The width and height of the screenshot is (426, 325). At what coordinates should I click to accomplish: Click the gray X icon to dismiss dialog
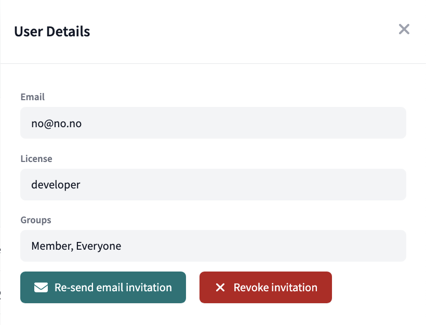(x=404, y=30)
